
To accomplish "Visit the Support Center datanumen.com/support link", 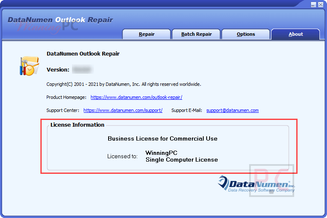I will pos(123,110).
